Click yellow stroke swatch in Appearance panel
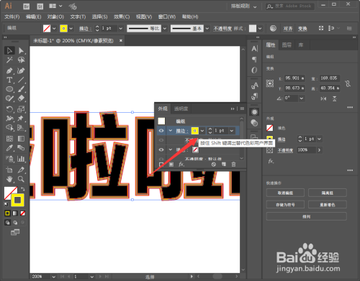The height and width of the screenshot is (281, 360). point(194,131)
